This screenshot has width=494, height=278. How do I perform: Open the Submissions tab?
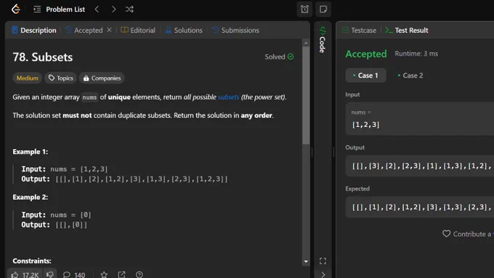click(235, 30)
